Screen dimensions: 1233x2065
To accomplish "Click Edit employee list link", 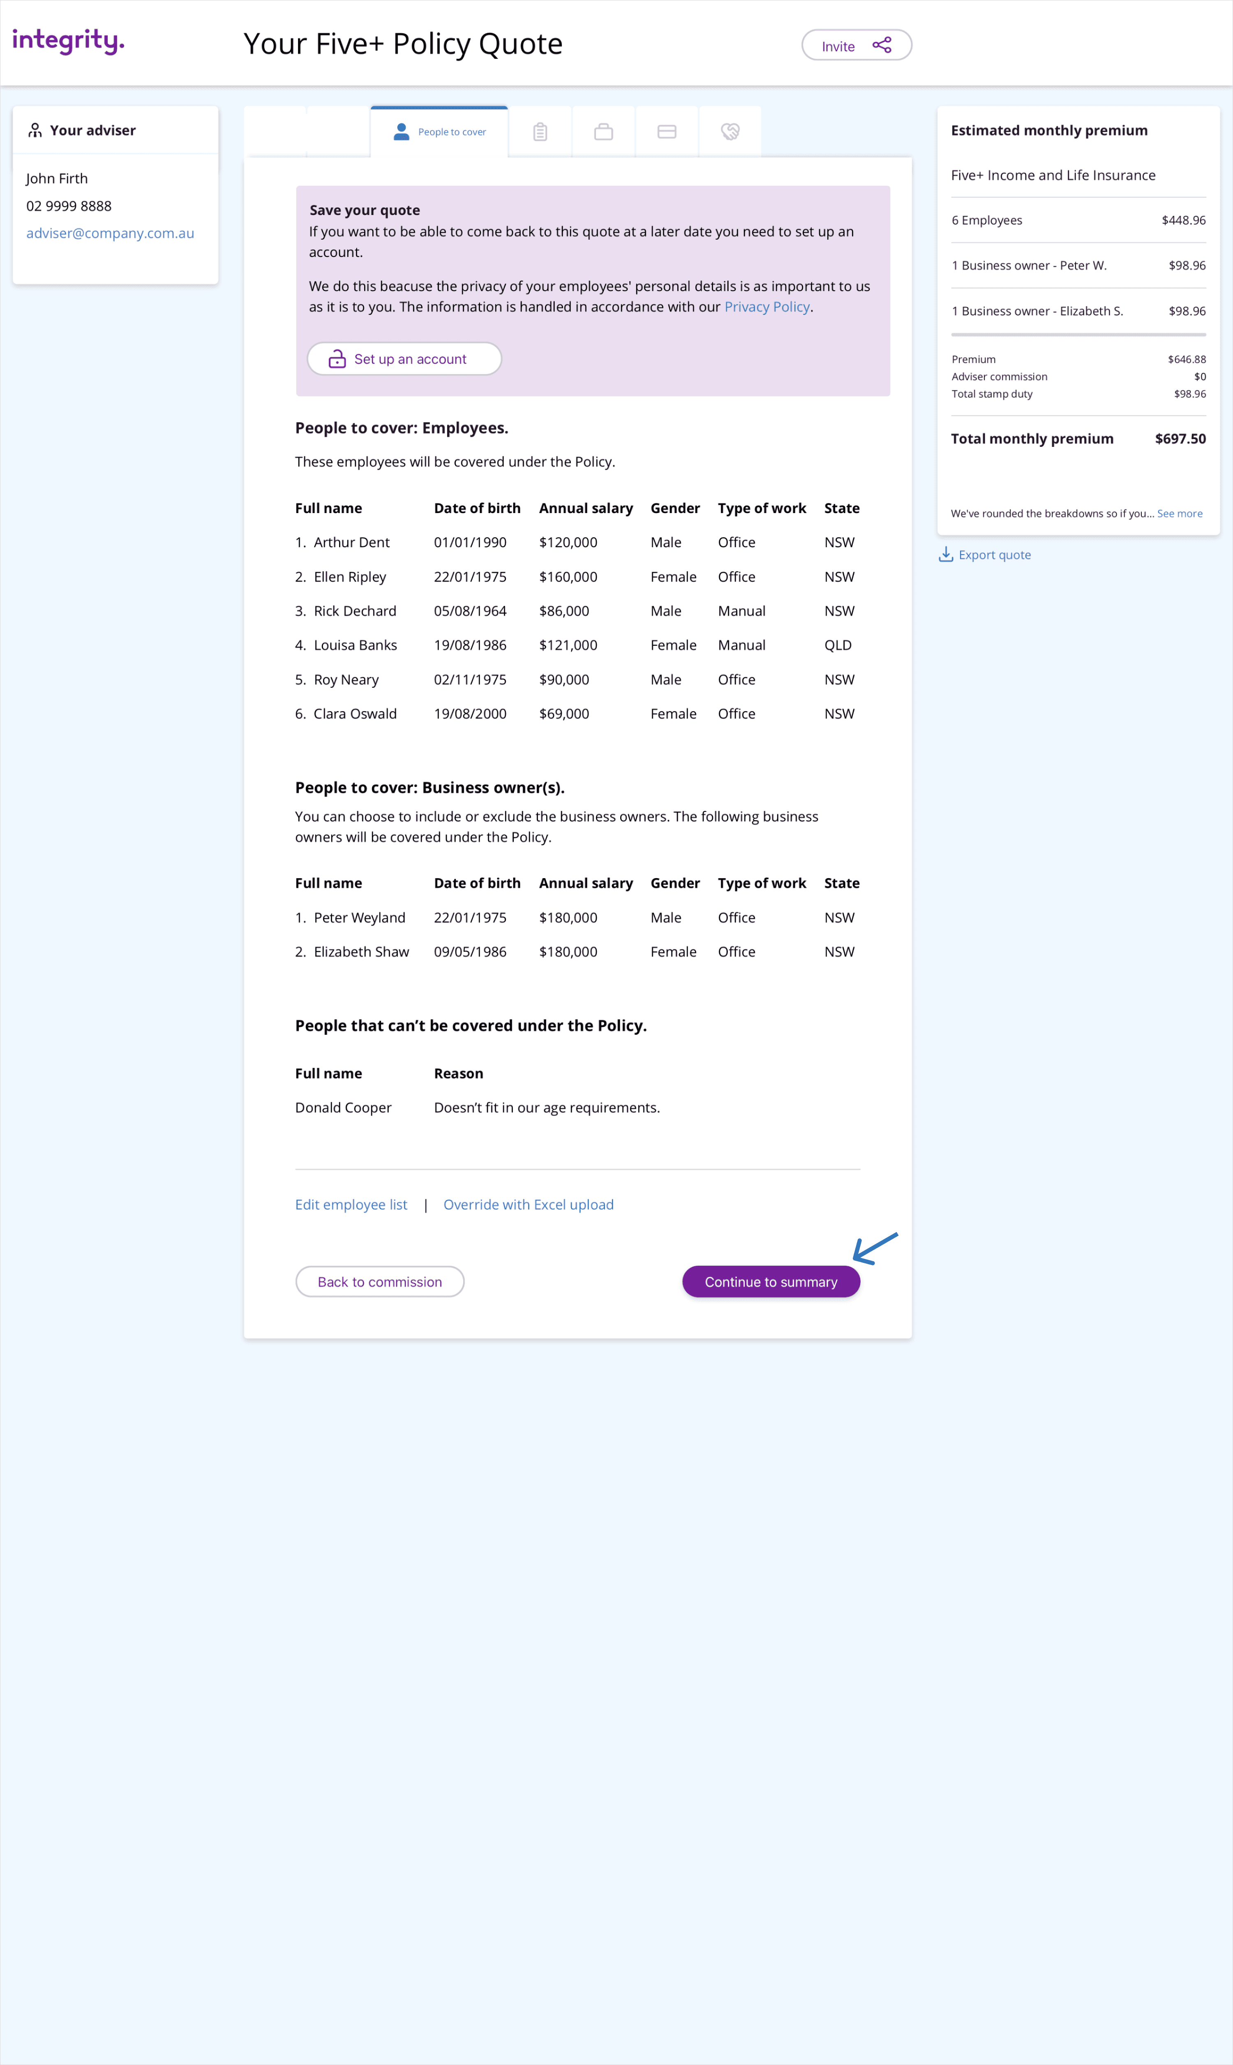I will (x=351, y=1204).
